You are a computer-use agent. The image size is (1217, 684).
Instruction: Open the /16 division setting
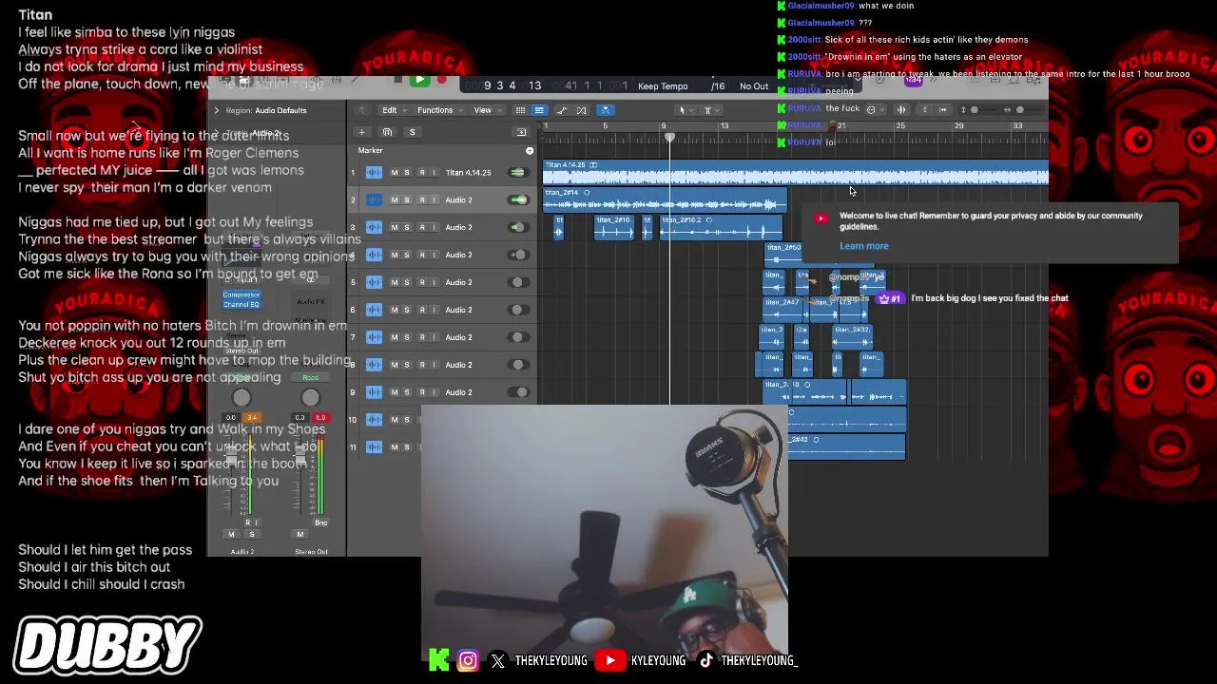pyautogui.click(x=718, y=86)
